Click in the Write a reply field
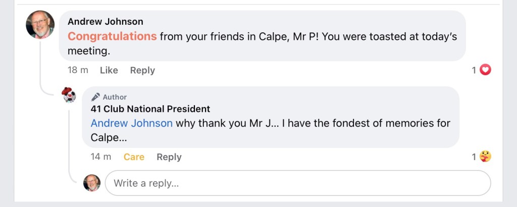The height and width of the screenshot is (207, 517). click(x=298, y=183)
